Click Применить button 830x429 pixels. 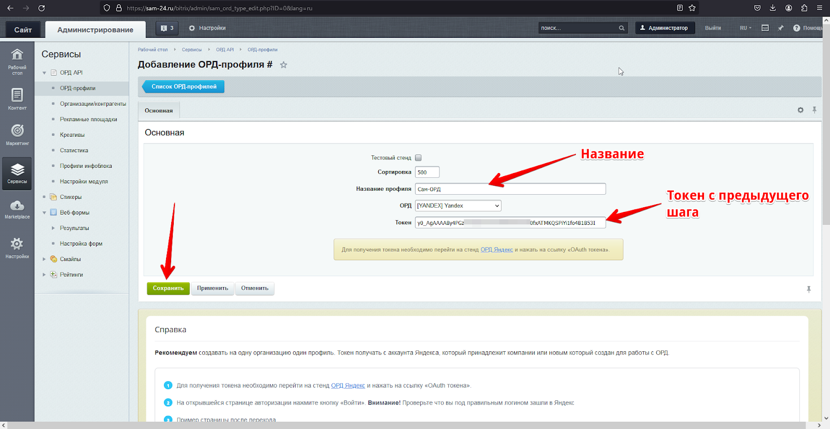213,288
